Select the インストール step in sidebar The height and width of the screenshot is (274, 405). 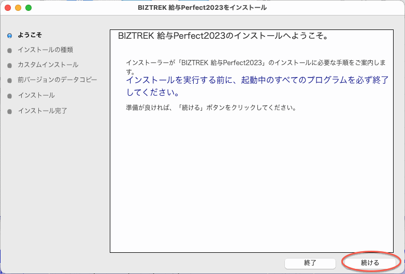[36, 96]
